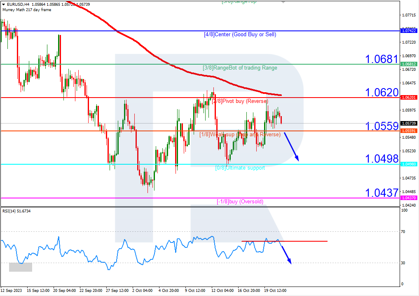Click the 0/8 Ultimate support label
The image size is (419, 296).
(x=240, y=168)
